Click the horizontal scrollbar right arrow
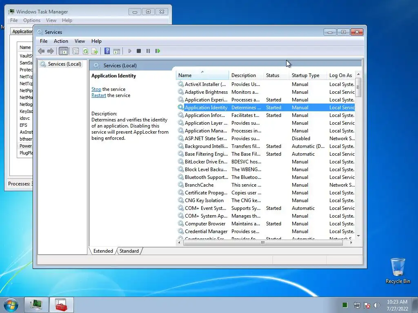 (x=351, y=242)
